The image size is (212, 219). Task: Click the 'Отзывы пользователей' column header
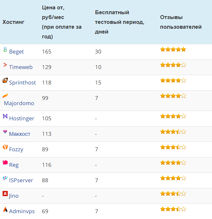click(181, 22)
